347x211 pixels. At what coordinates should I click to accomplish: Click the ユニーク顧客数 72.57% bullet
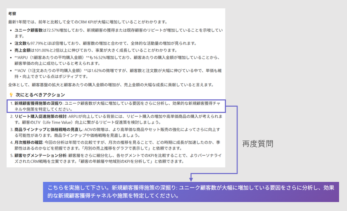click(119, 33)
